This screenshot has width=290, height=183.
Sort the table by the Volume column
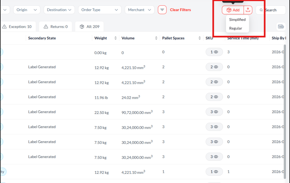[156, 38]
